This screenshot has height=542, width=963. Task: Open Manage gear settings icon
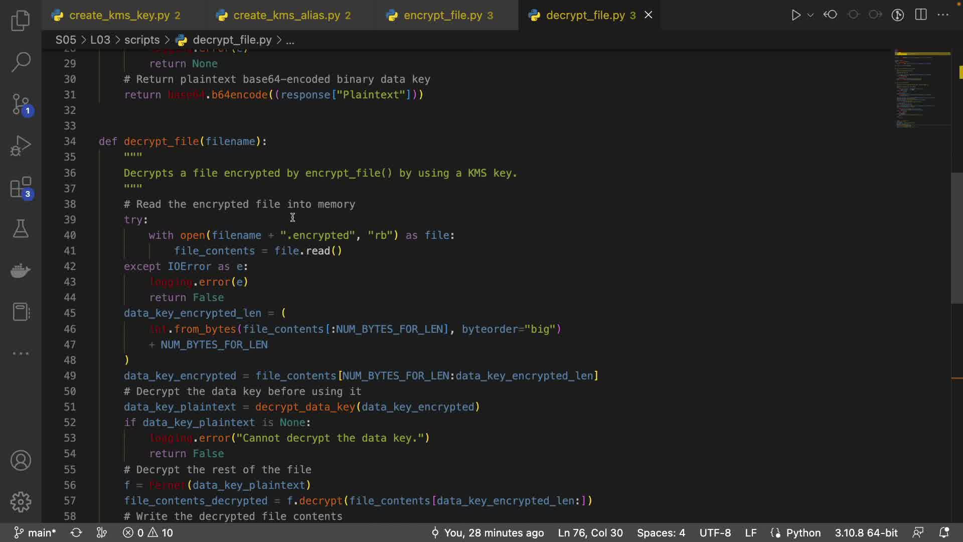(x=21, y=501)
